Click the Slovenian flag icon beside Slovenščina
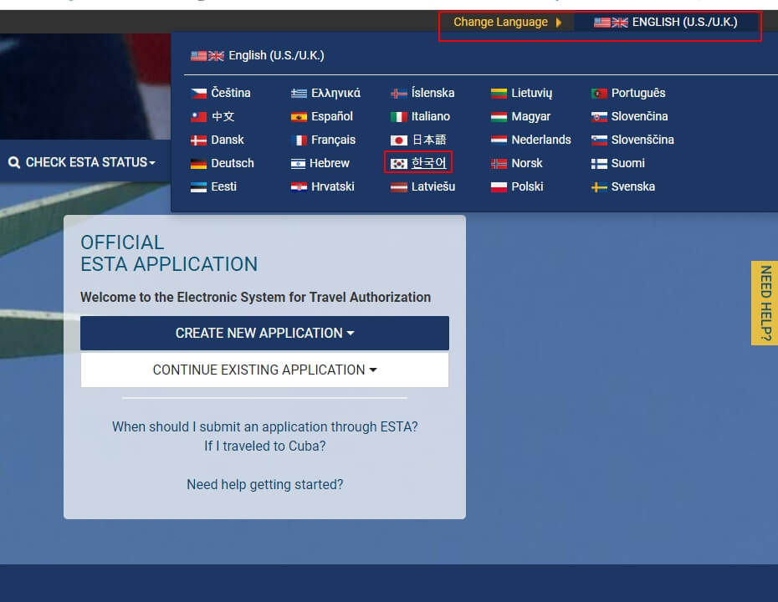Screen dimensions: 778x602 click(x=599, y=140)
